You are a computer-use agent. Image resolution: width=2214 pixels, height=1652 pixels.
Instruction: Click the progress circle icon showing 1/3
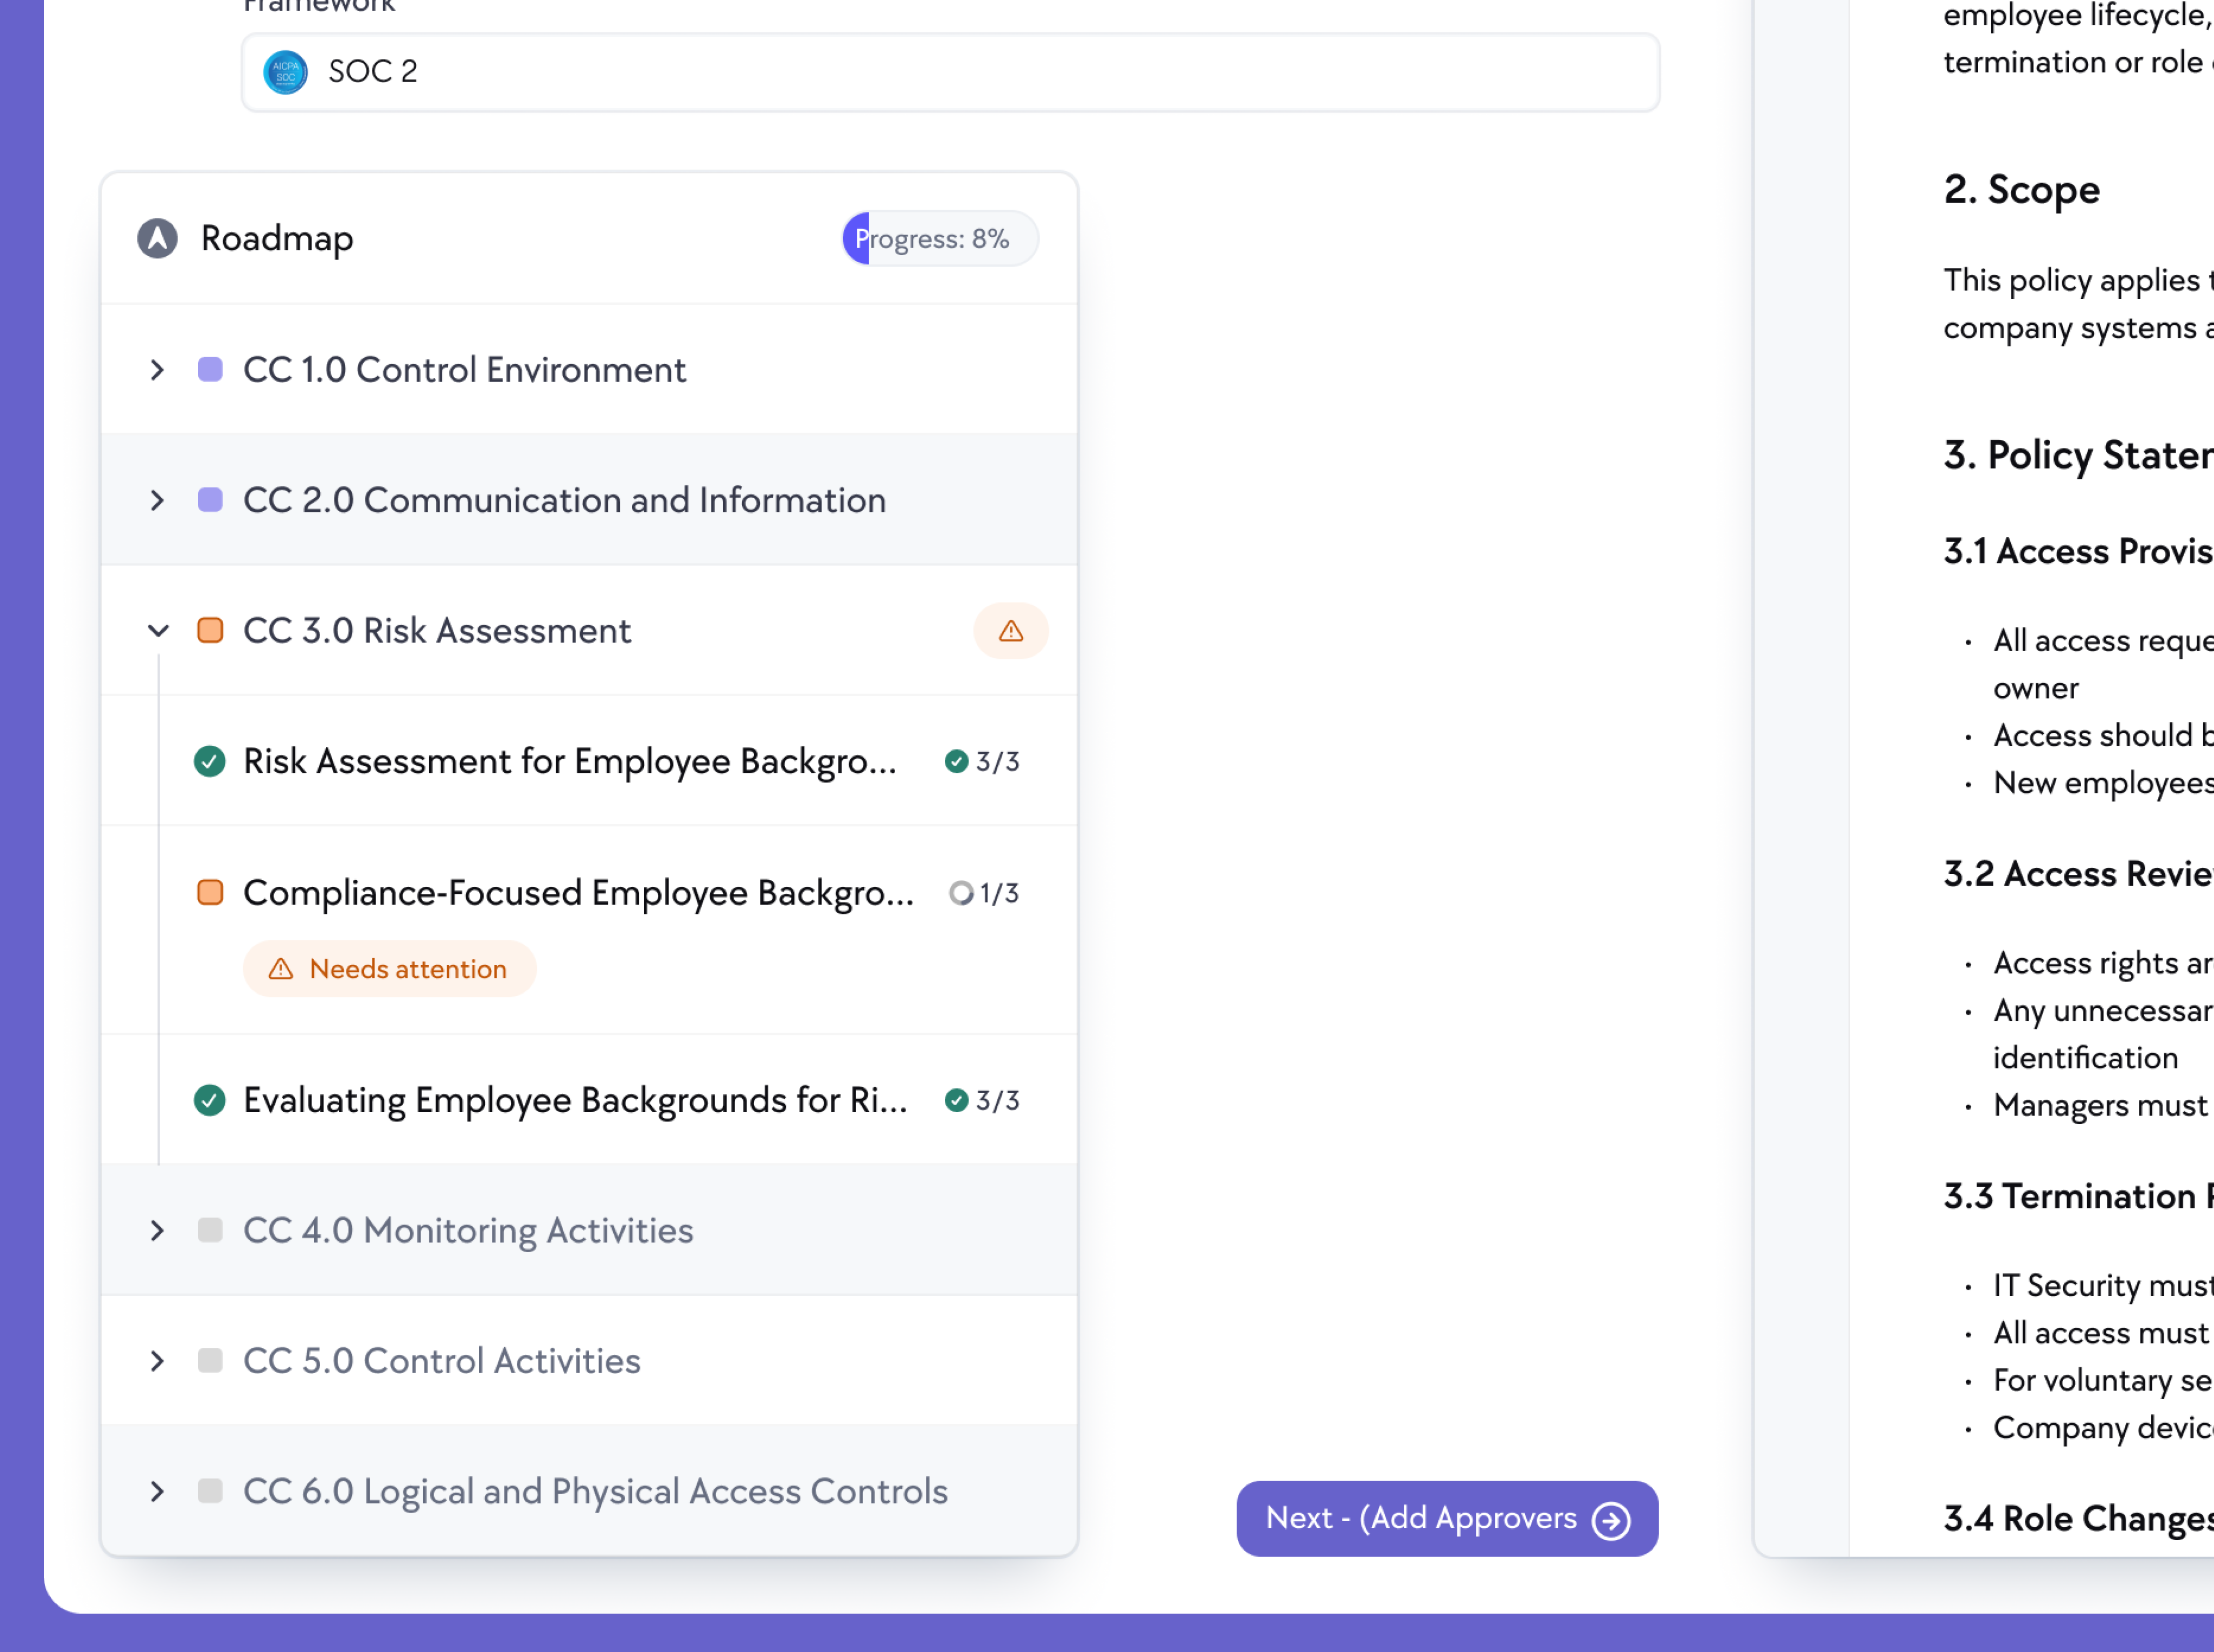coord(962,892)
